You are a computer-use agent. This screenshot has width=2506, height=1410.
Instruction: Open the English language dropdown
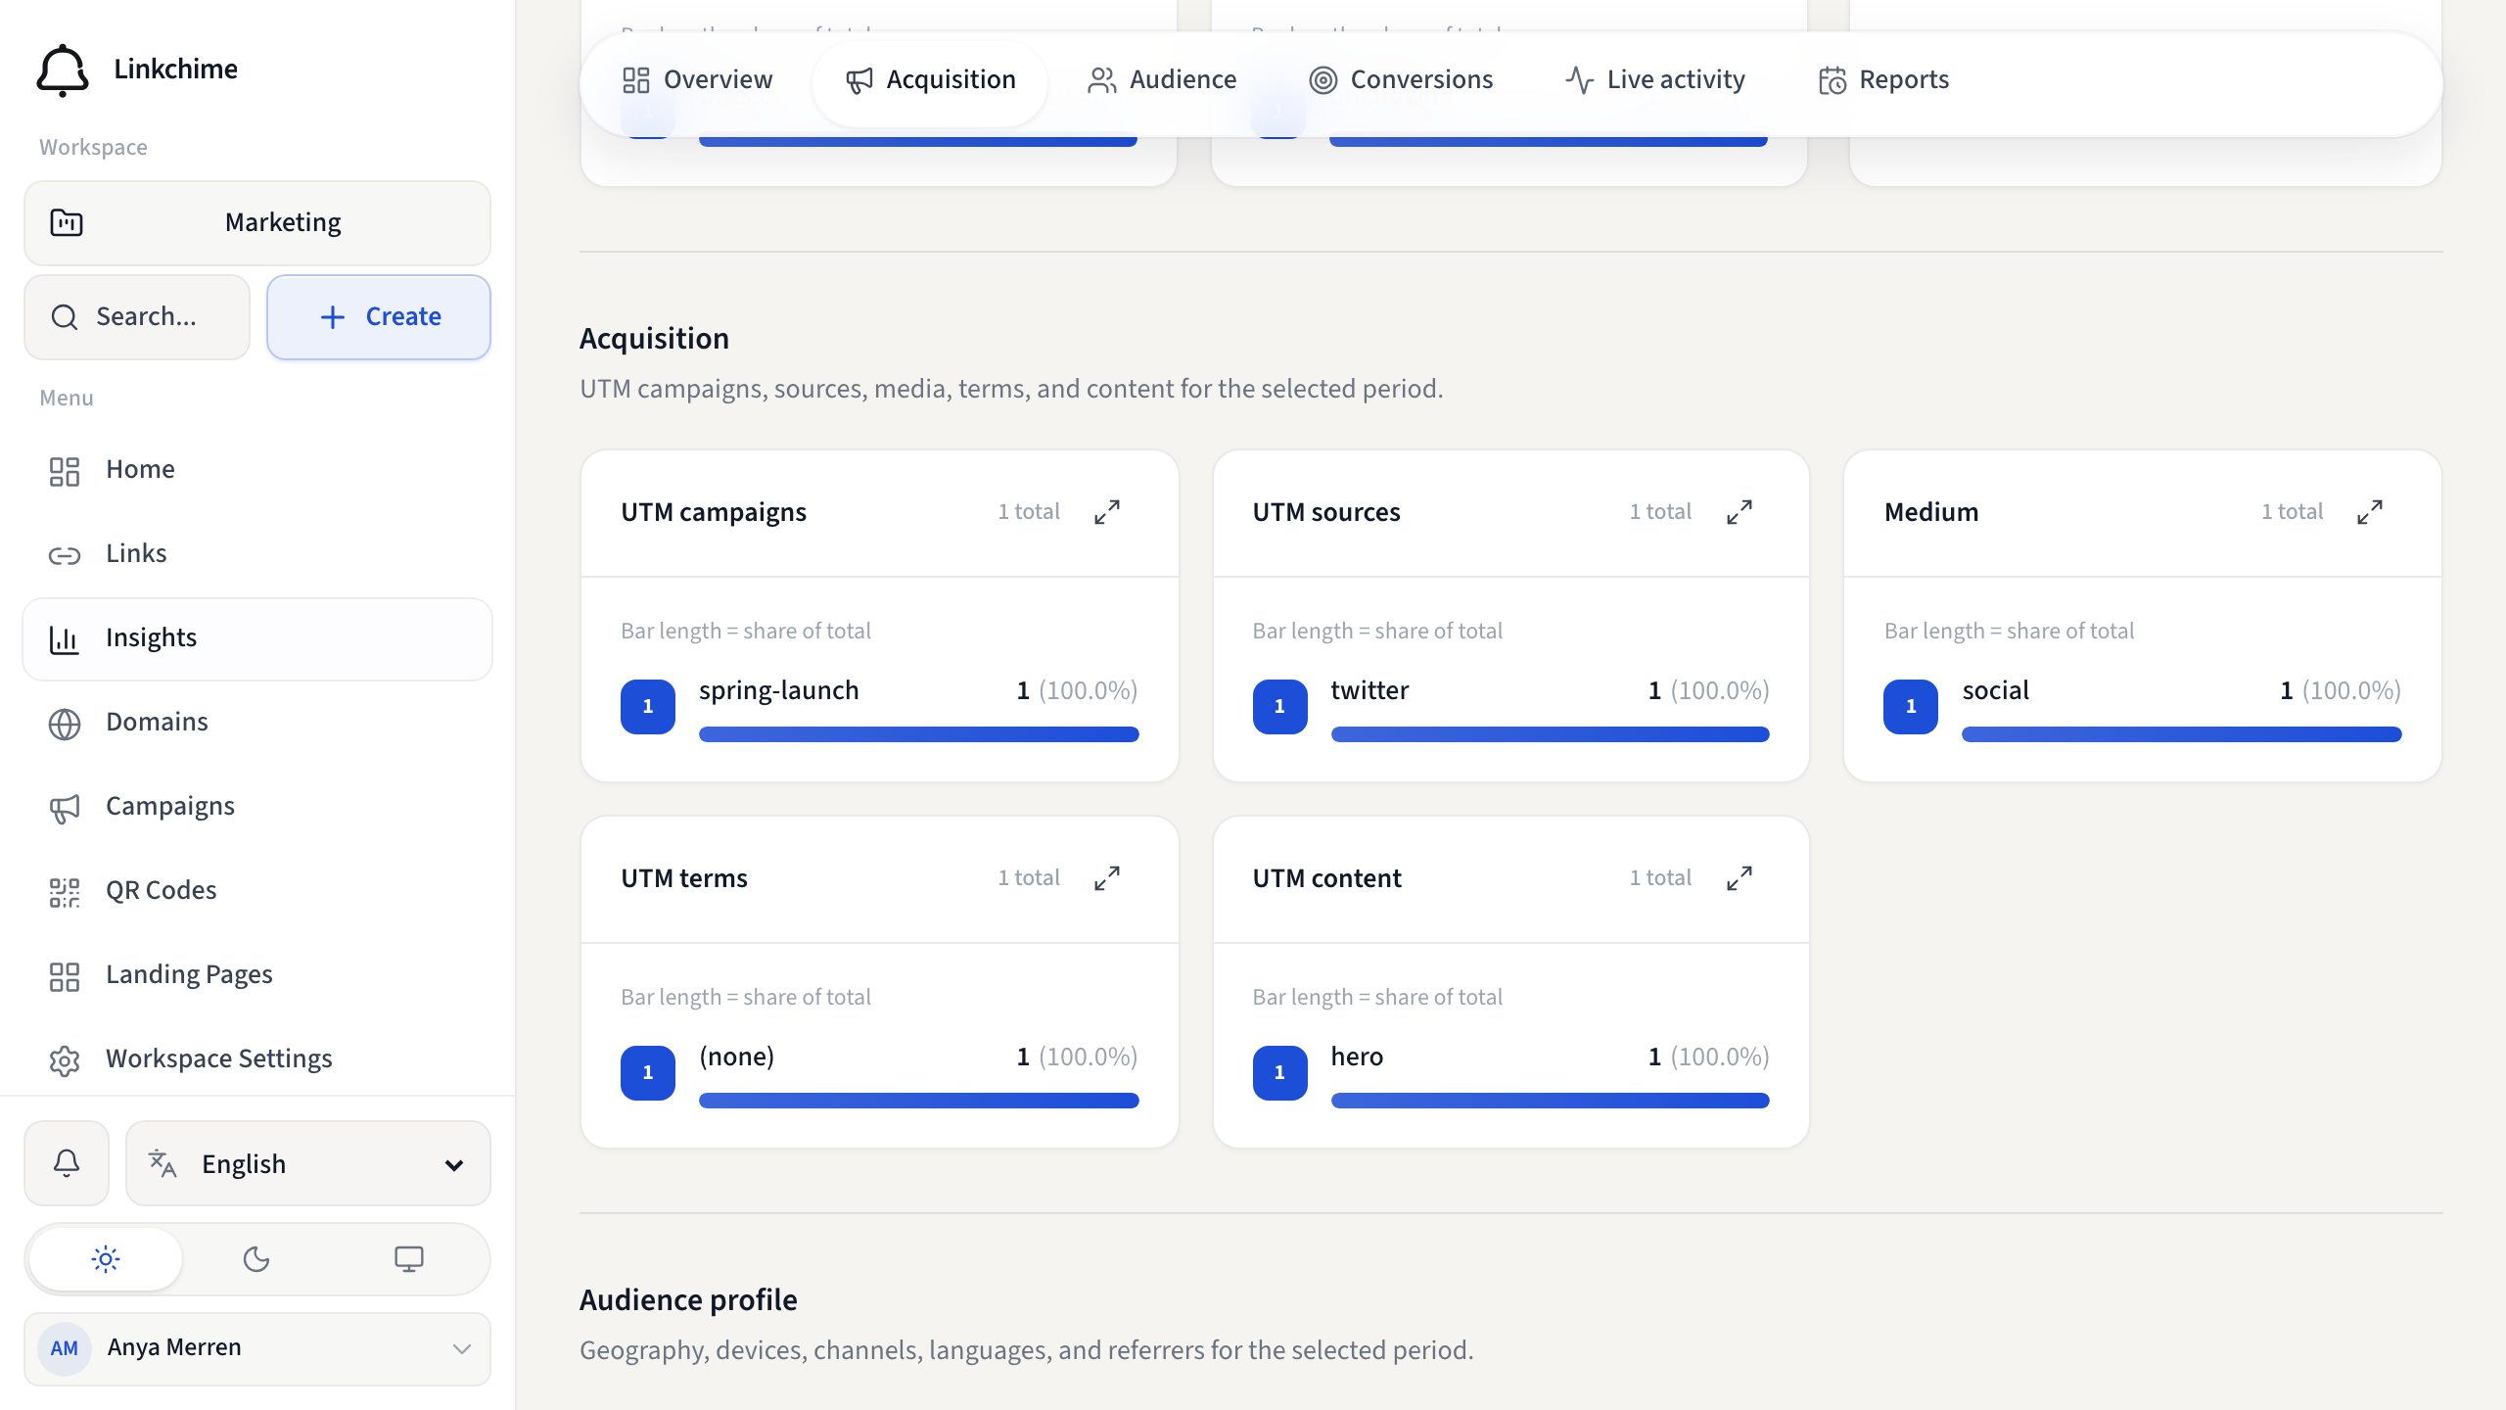coord(308,1163)
